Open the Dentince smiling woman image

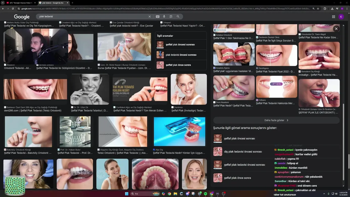189,89
